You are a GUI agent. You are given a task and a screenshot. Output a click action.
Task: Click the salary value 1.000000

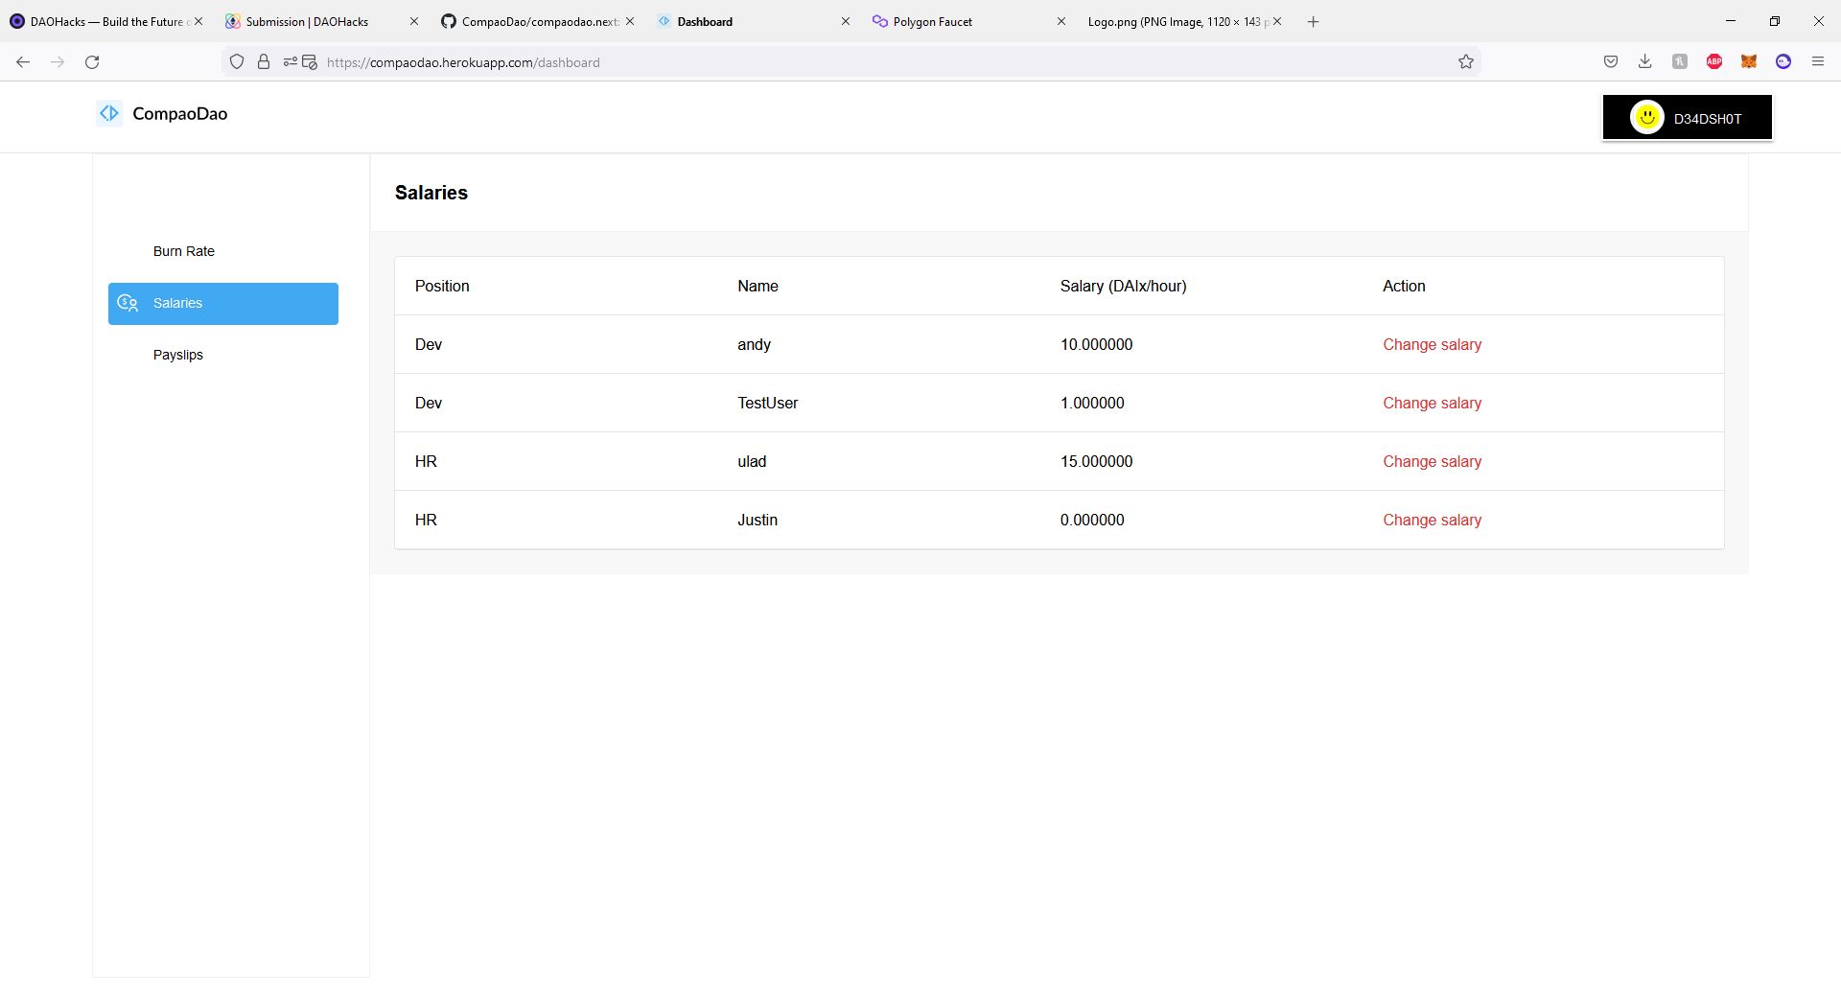(1092, 403)
